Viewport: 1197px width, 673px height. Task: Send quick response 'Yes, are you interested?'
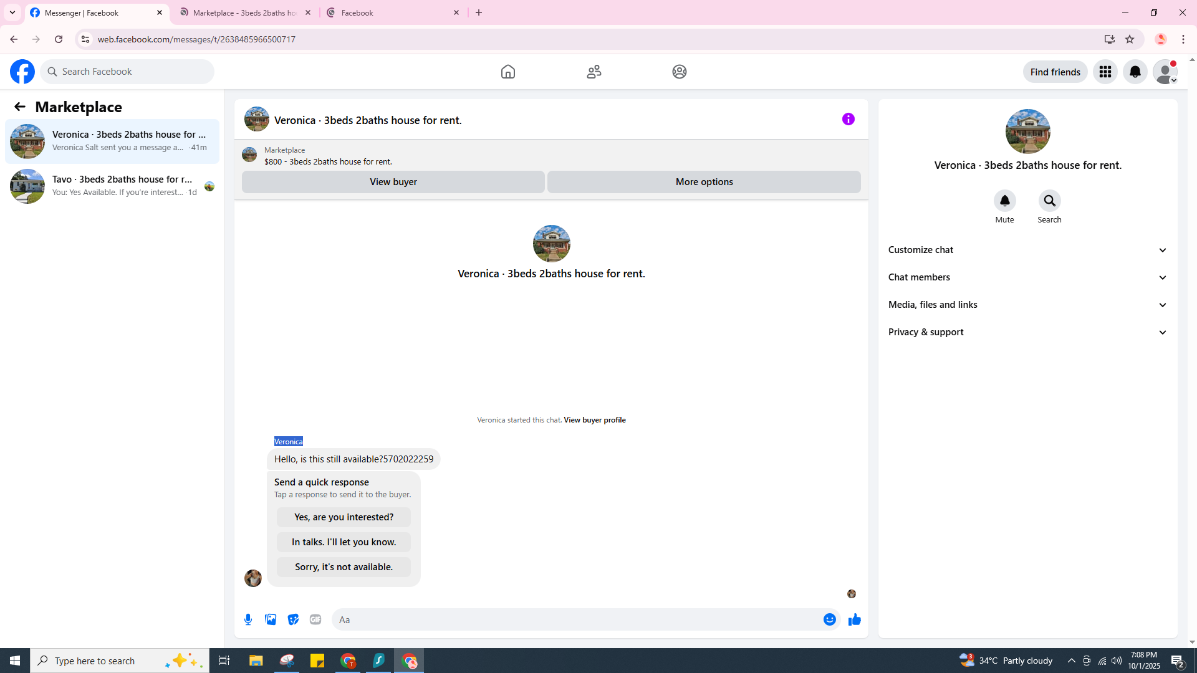tap(344, 517)
